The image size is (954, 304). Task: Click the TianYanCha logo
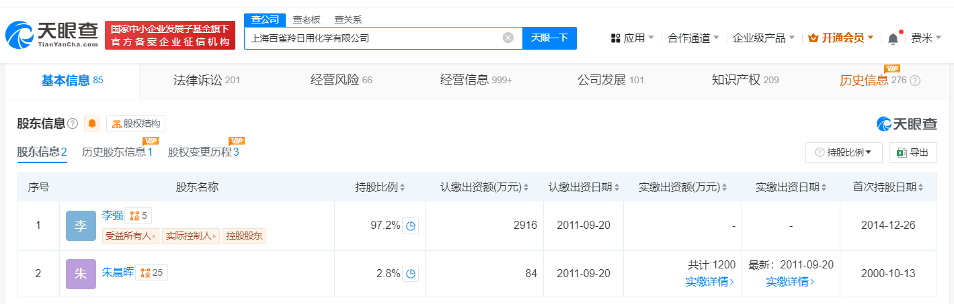[52, 34]
